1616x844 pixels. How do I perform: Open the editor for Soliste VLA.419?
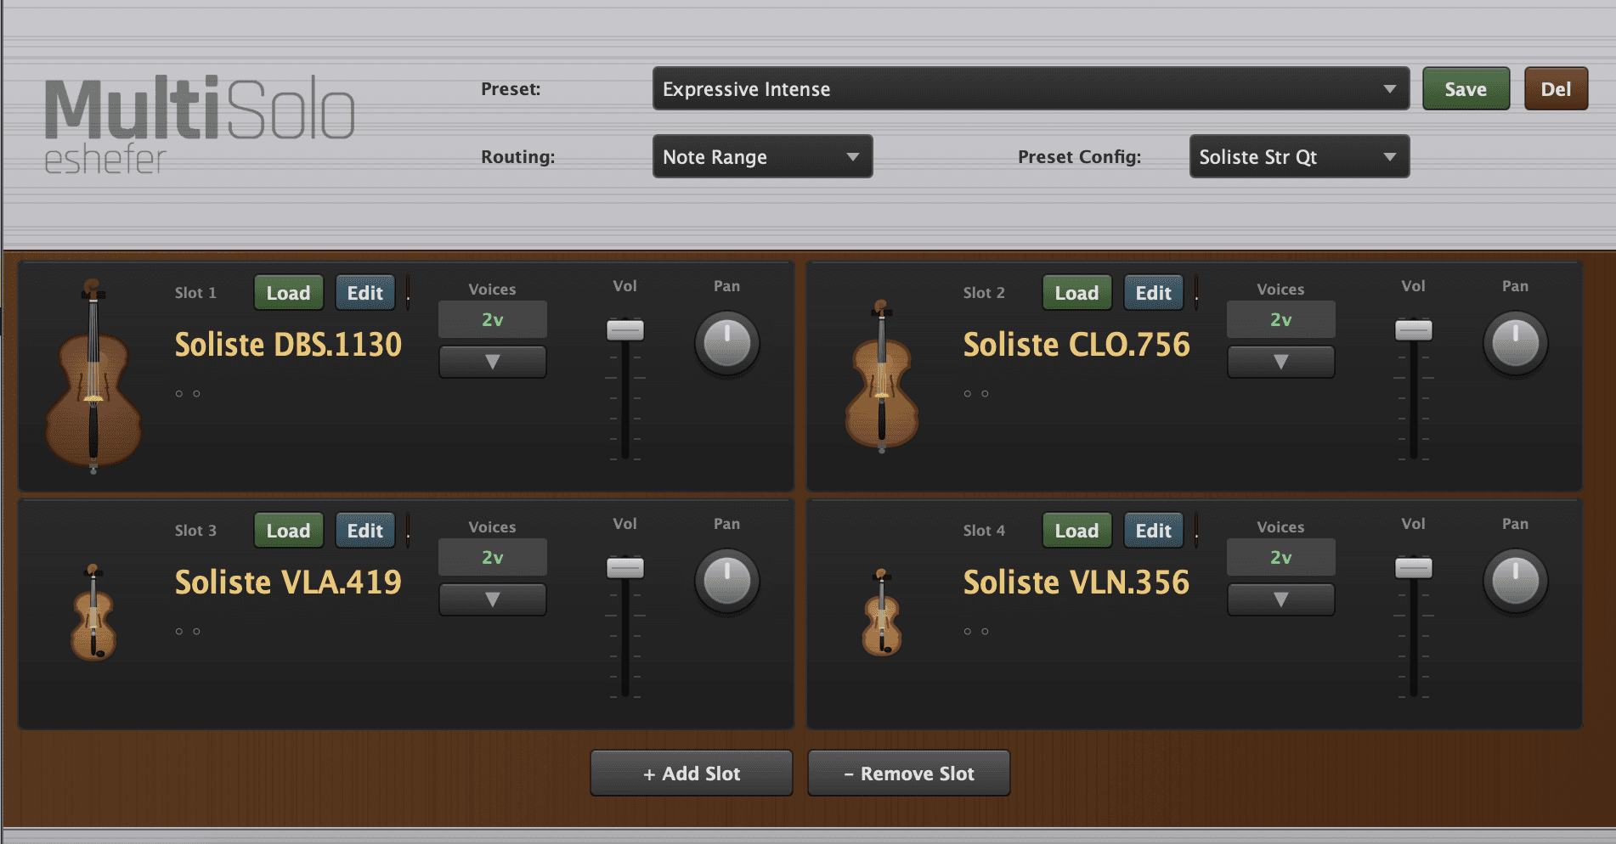(365, 530)
